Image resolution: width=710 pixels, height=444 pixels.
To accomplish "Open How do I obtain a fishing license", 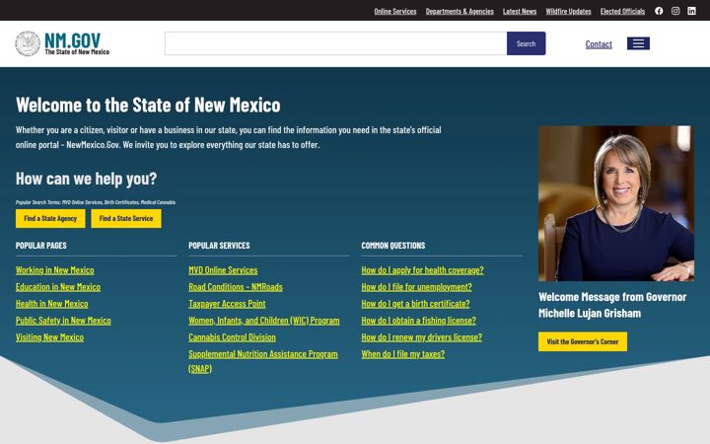I will click(418, 321).
